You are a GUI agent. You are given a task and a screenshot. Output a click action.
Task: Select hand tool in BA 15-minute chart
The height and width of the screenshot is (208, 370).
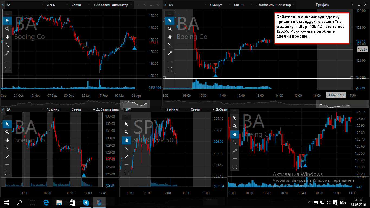click(7, 140)
